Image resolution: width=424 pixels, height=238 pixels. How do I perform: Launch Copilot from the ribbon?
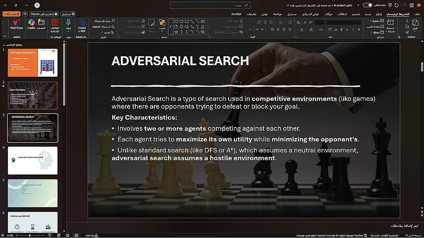coord(31,24)
